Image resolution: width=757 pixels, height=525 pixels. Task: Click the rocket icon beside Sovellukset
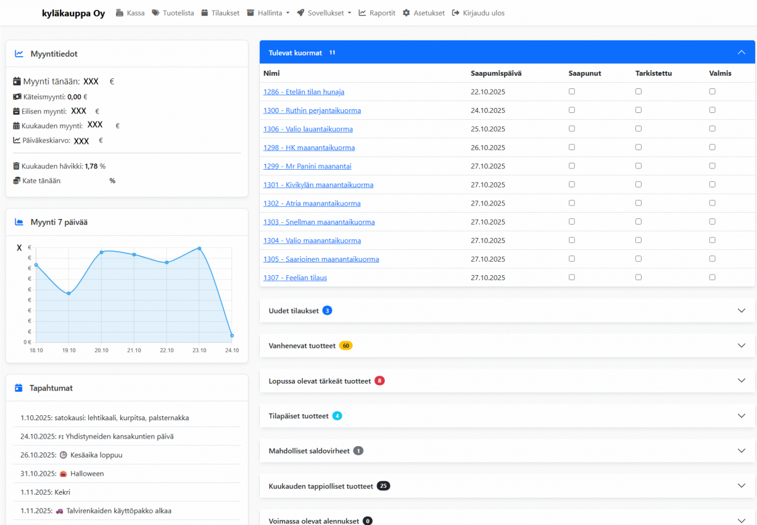click(301, 13)
